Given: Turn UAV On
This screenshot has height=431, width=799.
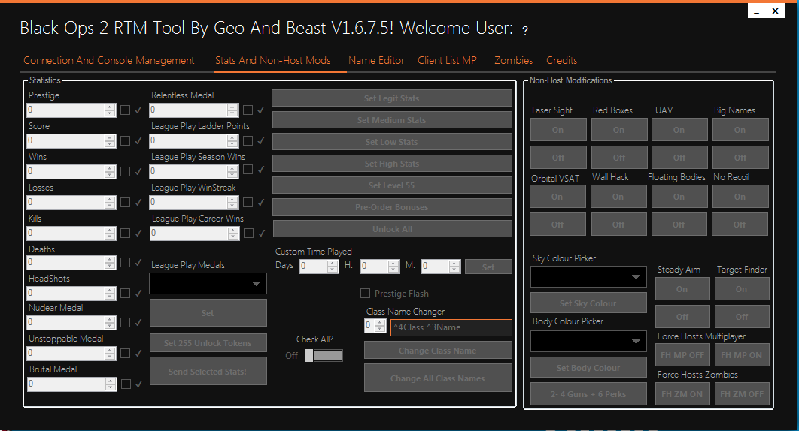Looking at the screenshot, I should 679,130.
